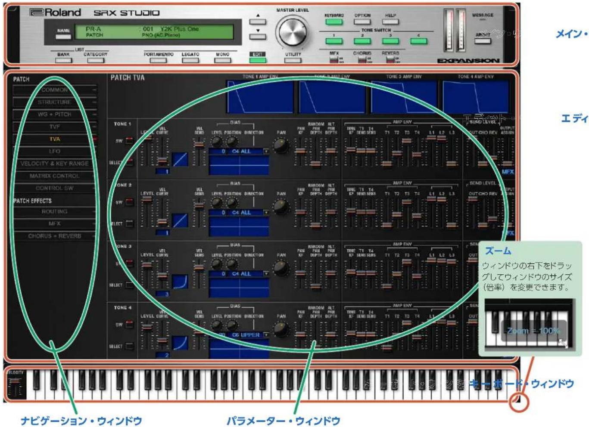Click Tone 2 Bias Level knob
The height and width of the screenshot is (427, 589).
tap(217, 202)
